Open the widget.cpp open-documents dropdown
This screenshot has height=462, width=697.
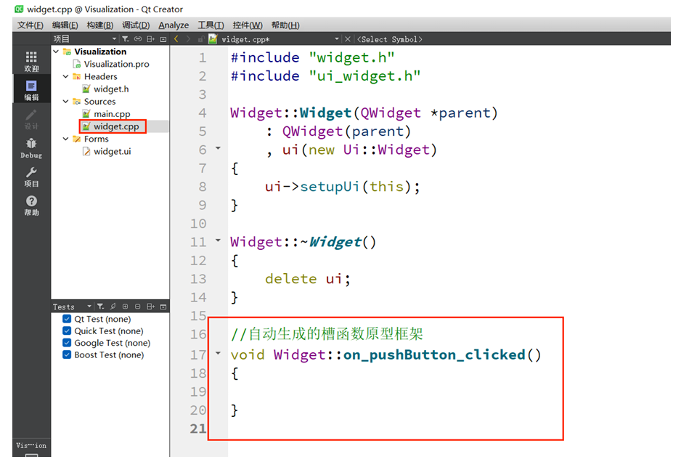click(x=336, y=39)
